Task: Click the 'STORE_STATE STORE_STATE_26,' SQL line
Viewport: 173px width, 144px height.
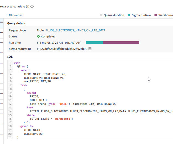Action: 45,74
